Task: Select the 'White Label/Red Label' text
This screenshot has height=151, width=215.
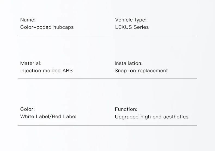Action: click(x=48, y=117)
